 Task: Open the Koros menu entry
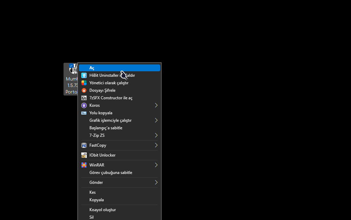[x=120, y=105]
